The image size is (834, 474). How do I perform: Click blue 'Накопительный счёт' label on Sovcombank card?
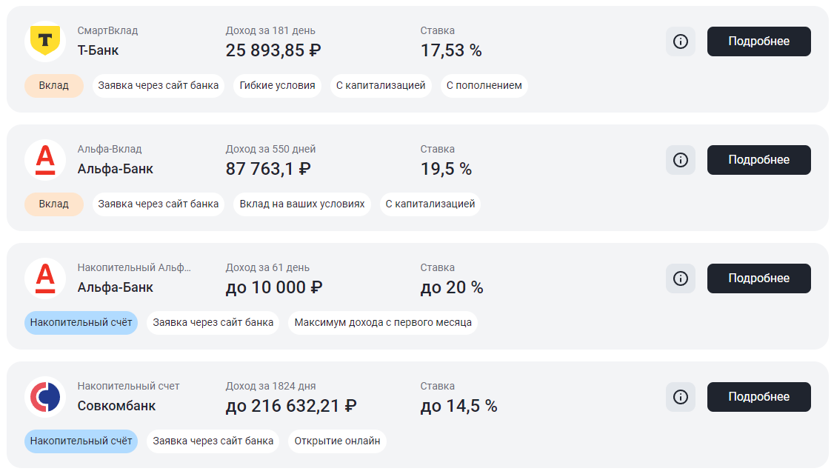(81, 441)
